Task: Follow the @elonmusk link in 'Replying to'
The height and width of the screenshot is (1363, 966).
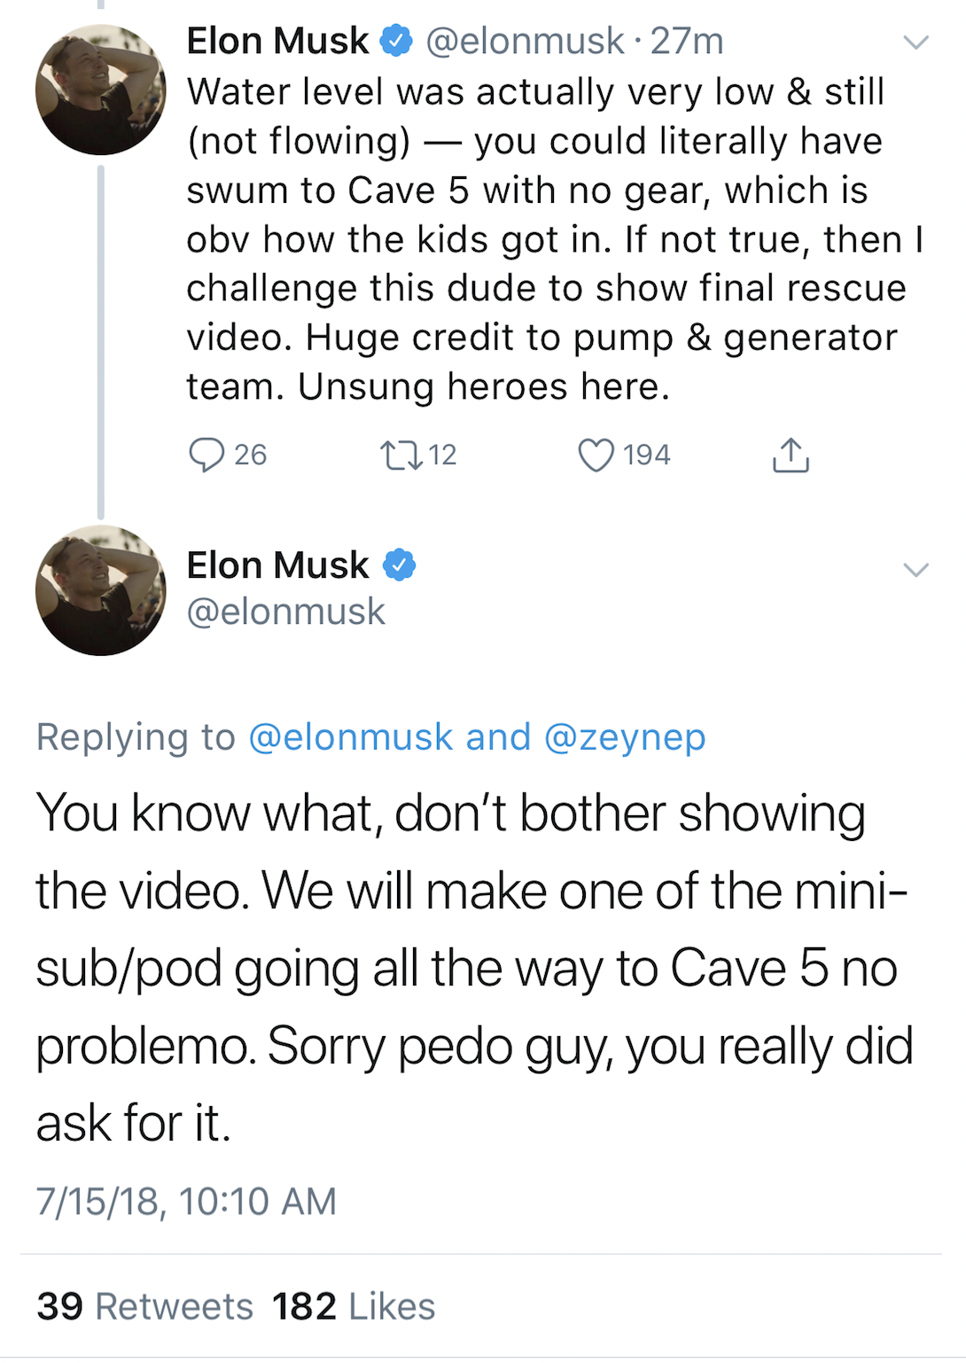Action: (351, 737)
